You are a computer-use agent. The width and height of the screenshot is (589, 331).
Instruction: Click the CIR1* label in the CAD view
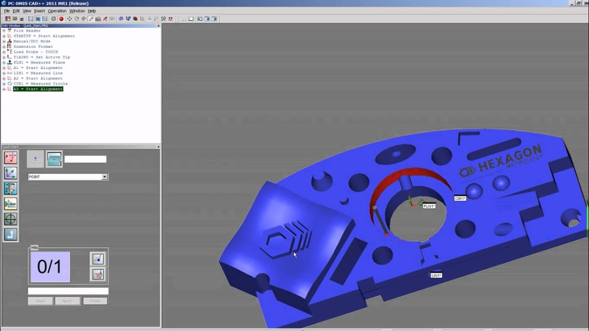(x=460, y=199)
